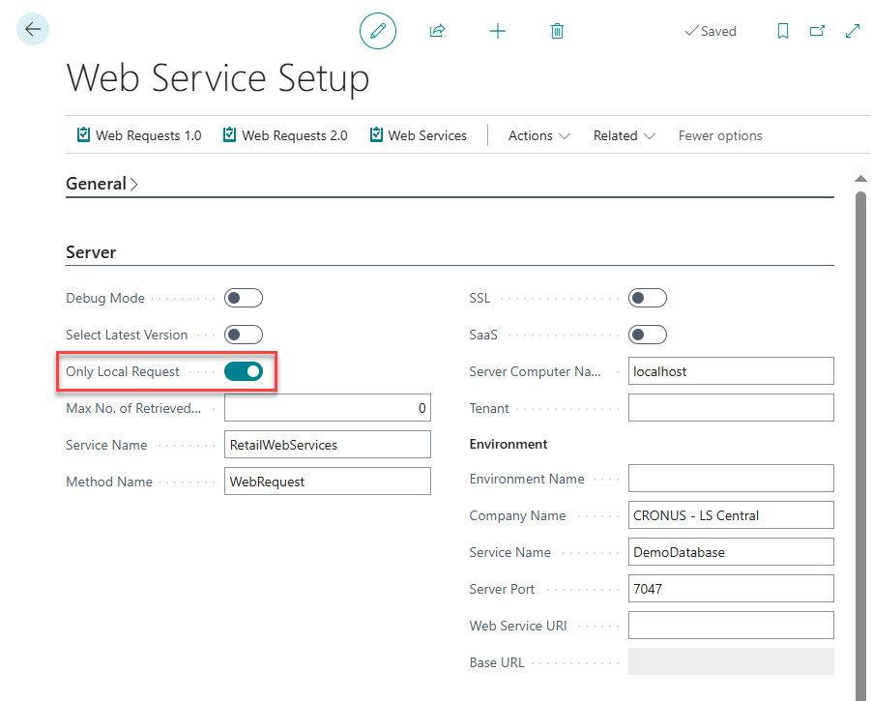Open the Actions dropdown menu

pyautogui.click(x=538, y=135)
